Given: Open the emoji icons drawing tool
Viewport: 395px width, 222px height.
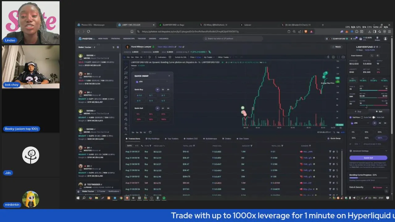Looking at the screenshot, I should 126,97.
